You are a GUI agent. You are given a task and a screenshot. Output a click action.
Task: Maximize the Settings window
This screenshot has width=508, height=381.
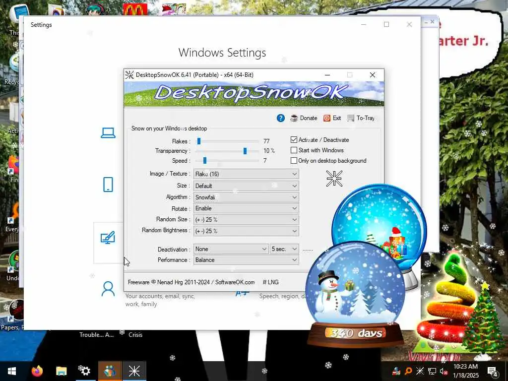(x=386, y=24)
